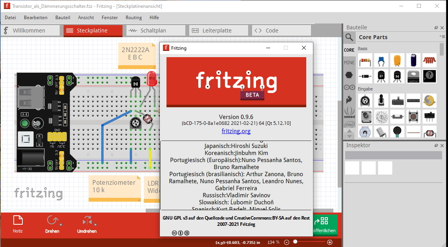This screenshot has width=448, height=247.
Task: Select the 2N2222A E B C note
Action: (x=137, y=56)
